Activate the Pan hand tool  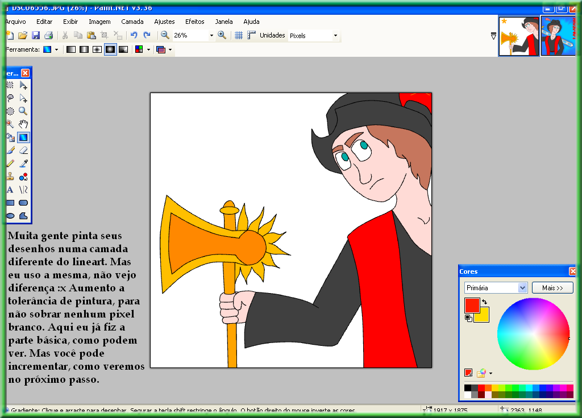pyautogui.click(x=23, y=124)
